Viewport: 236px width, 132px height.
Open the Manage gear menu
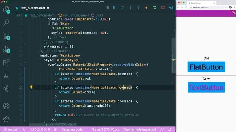(x=6, y=119)
